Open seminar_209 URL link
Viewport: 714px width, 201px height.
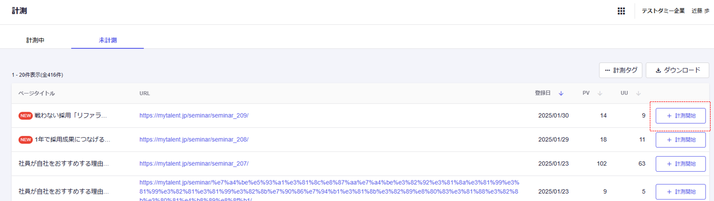click(194, 116)
